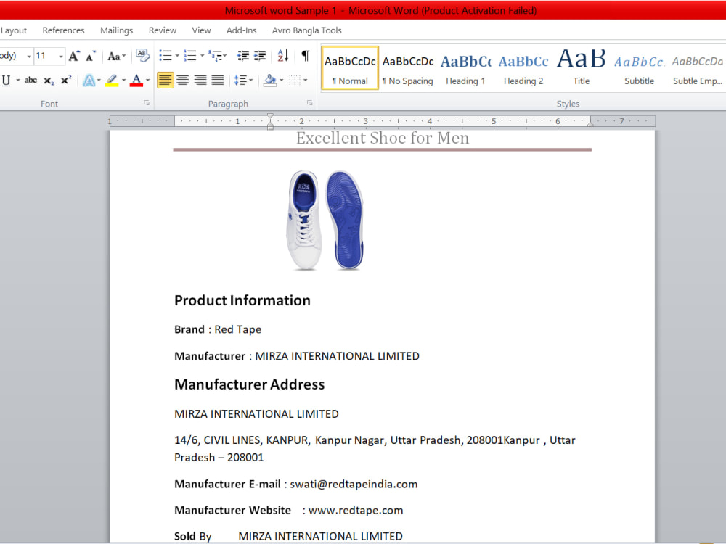Click the Shrink Font icon
The height and width of the screenshot is (544, 726).
pyautogui.click(x=91, y=56)
